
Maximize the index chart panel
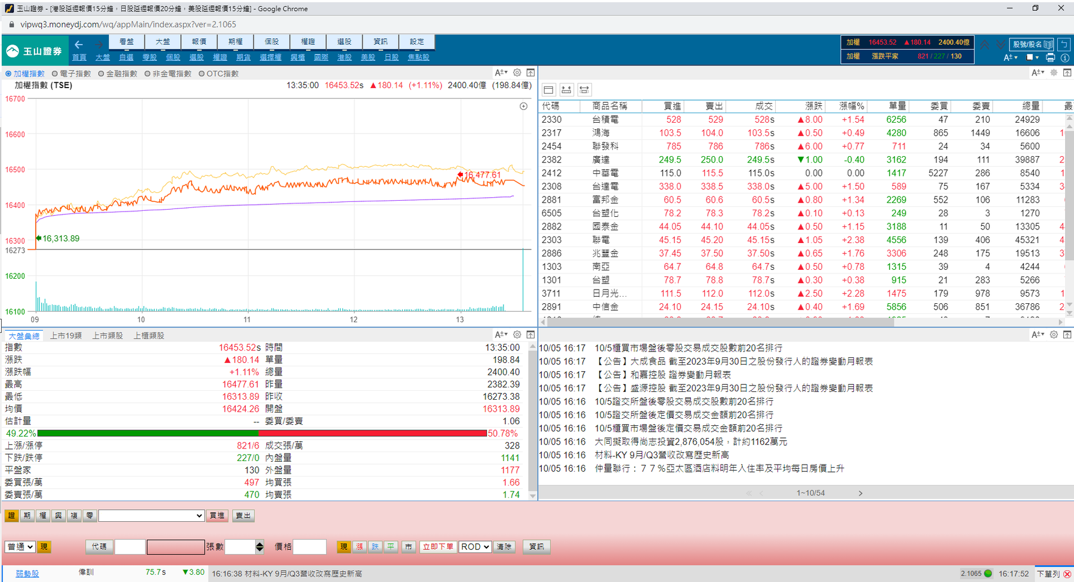click(530, 73)
